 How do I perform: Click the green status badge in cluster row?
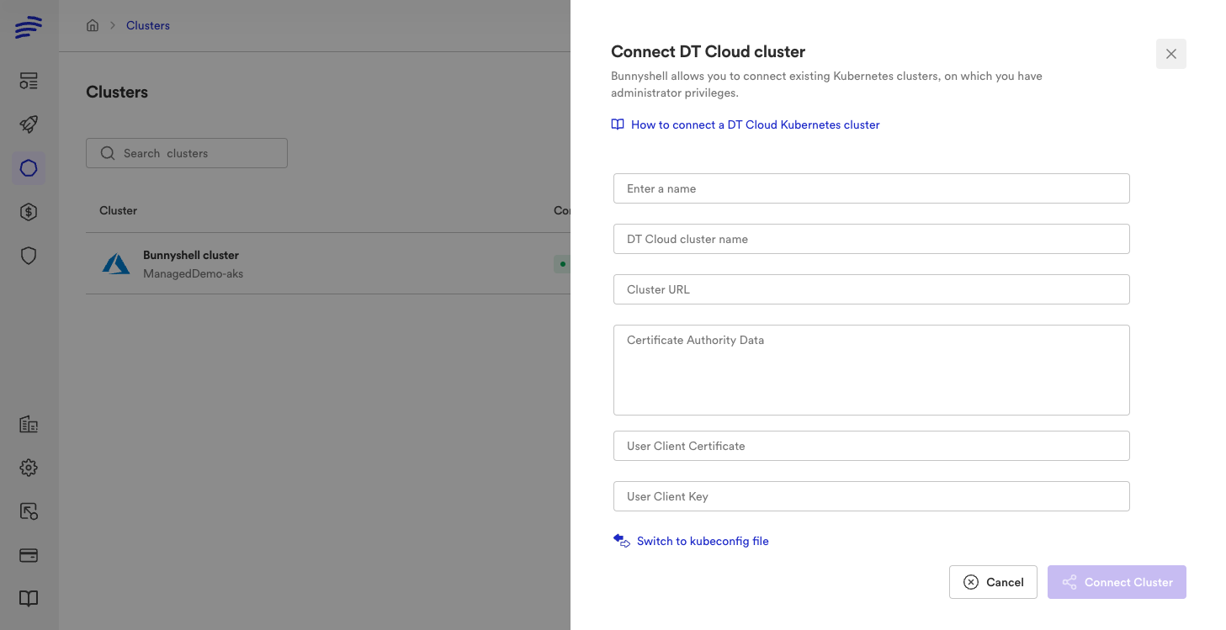click(x=562, y=264)
